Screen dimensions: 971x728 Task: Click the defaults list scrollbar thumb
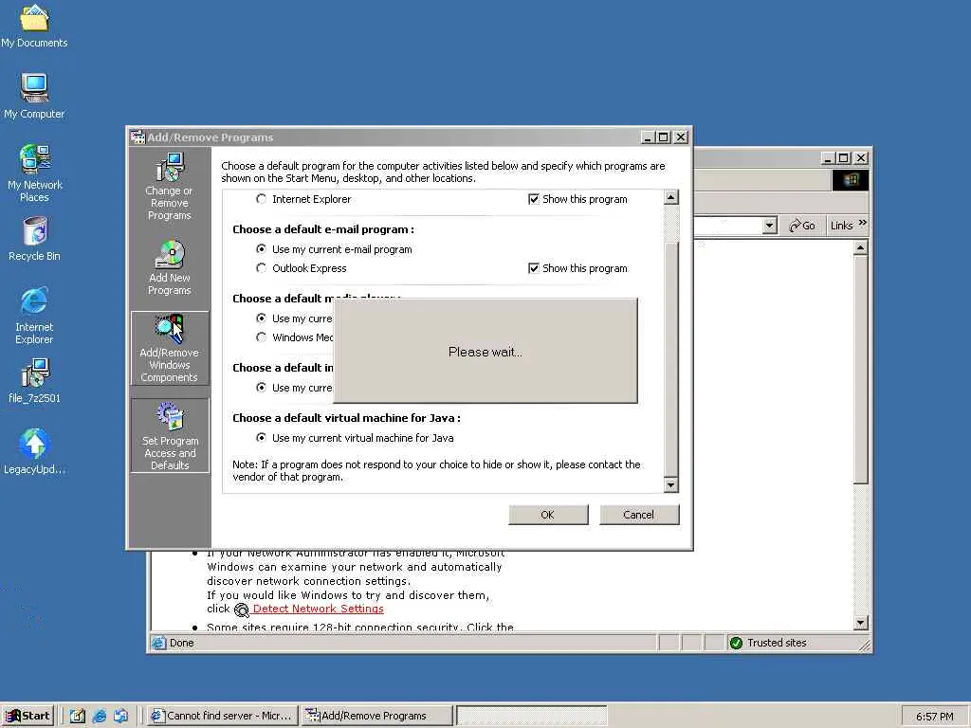pyautogui.click(x=670, y=359)
